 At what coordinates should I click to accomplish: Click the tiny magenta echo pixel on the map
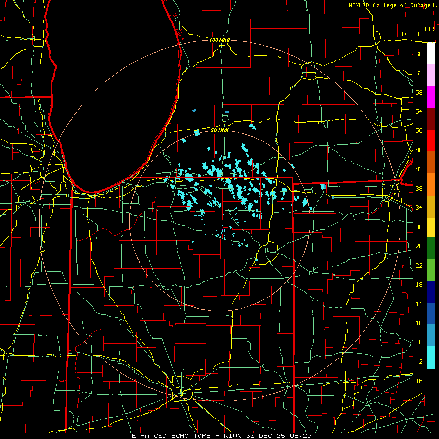[x=216, y=220]
